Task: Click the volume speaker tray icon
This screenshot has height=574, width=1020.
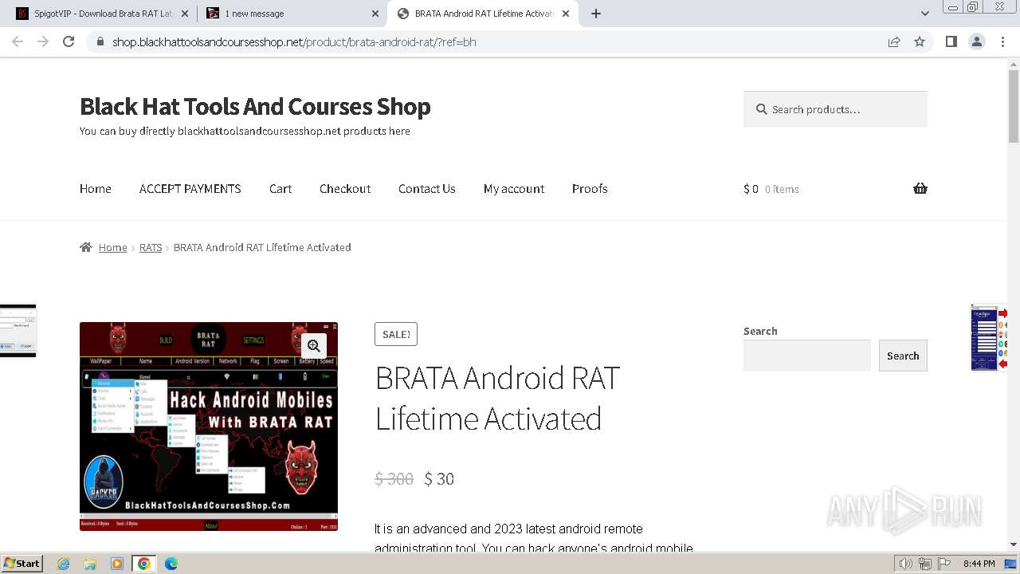Action: coord(906,564)
